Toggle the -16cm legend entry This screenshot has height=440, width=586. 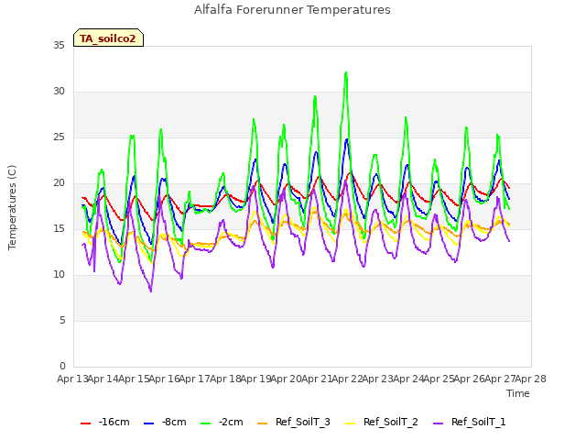click(105, 422)
